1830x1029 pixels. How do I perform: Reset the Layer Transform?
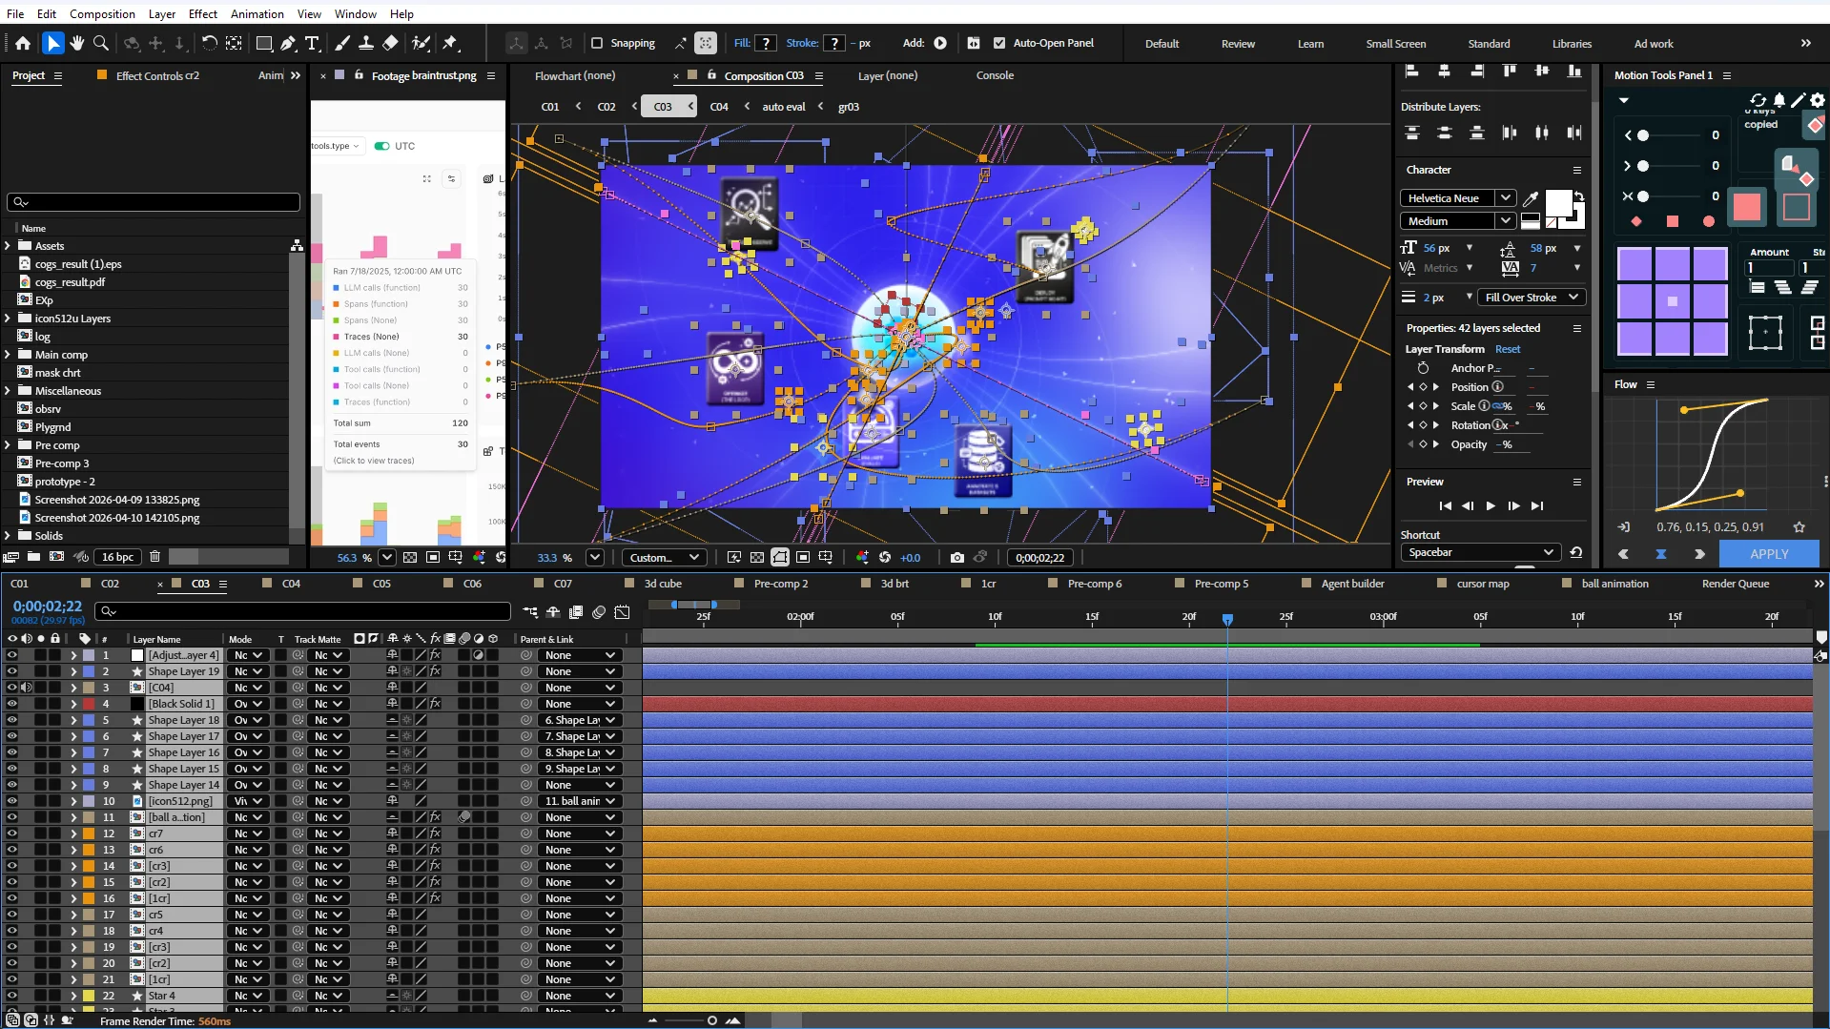coord(1508,349)
